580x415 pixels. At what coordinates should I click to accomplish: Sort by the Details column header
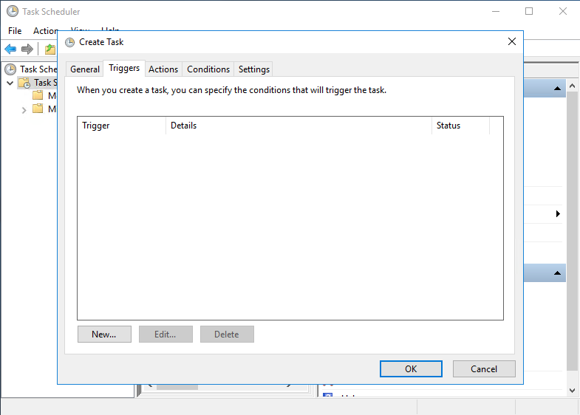coord(299,126)
